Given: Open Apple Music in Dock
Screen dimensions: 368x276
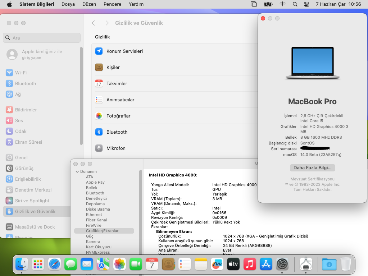Looking at the screenshot, I should point(249,264).
